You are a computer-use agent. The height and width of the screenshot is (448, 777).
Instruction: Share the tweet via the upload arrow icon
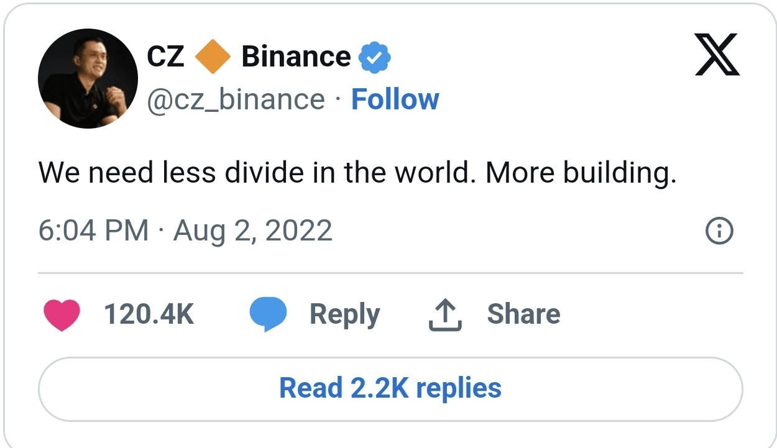pos(444,313)
